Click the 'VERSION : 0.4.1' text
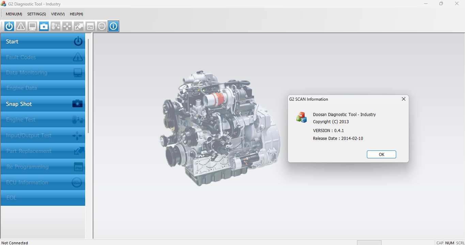The width and height of the screenshot is (465, 245). pos(328,131)
